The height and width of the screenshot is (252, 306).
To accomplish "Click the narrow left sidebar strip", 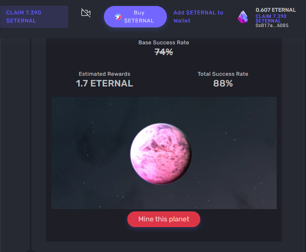I will coord(15,144).
